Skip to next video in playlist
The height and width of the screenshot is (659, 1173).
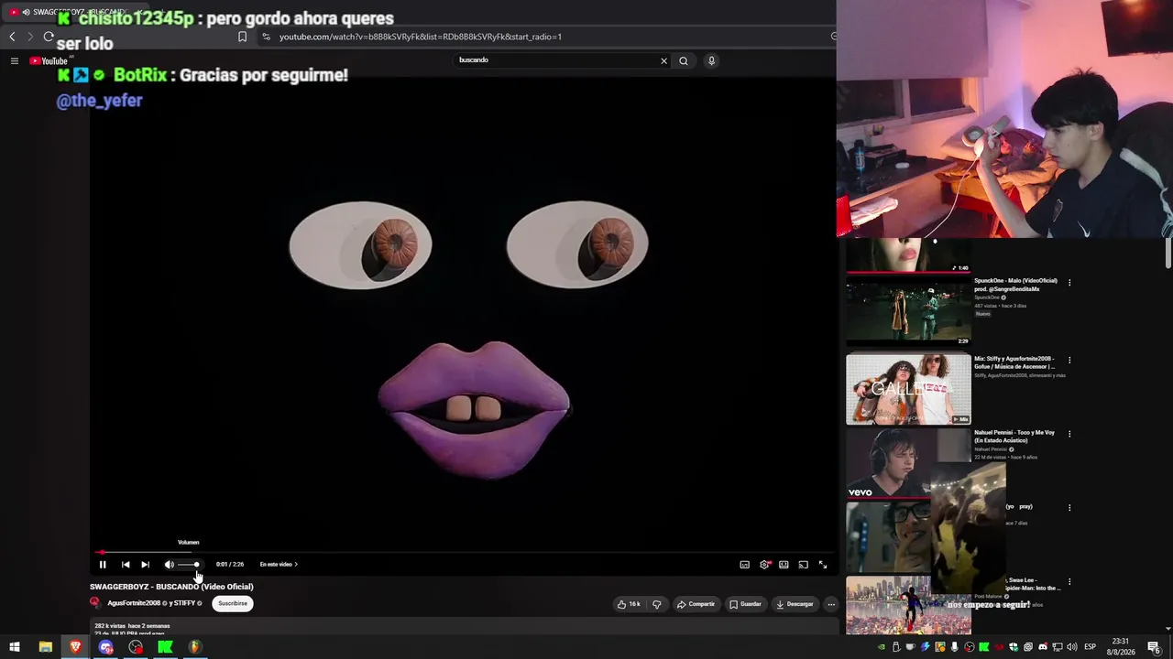tap(145, 565)
